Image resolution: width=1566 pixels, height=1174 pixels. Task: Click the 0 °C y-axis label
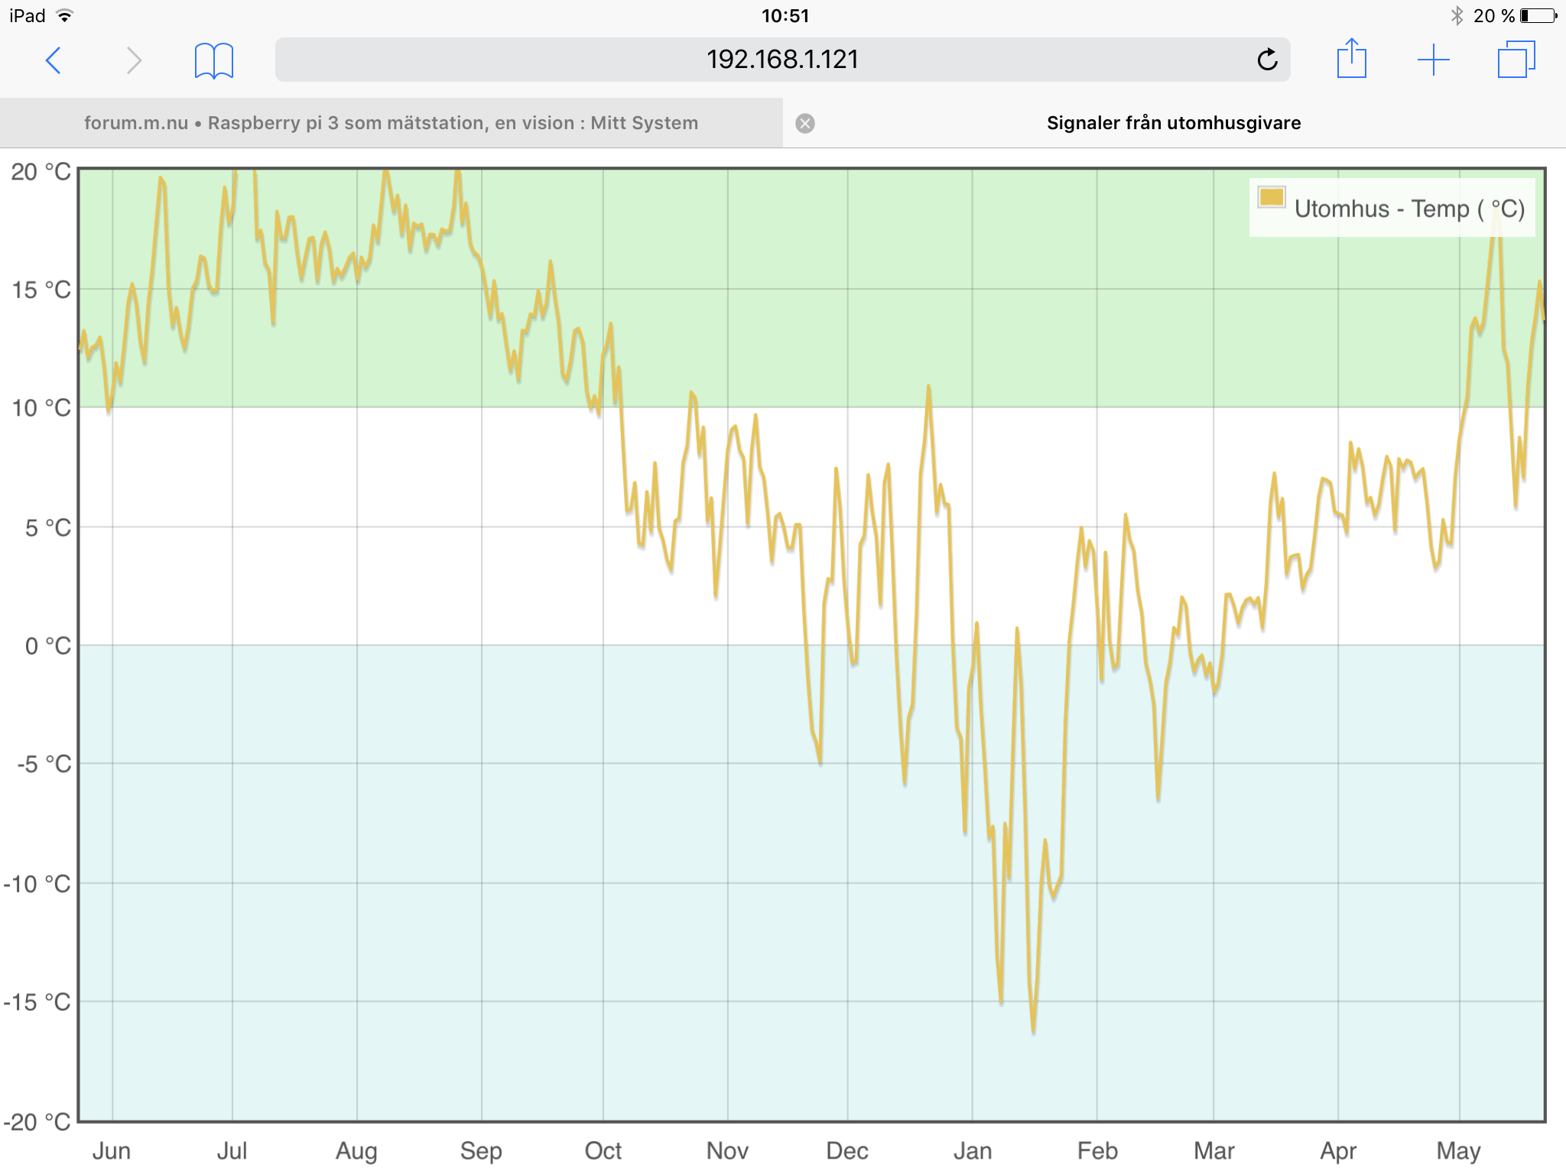[47, 646]
